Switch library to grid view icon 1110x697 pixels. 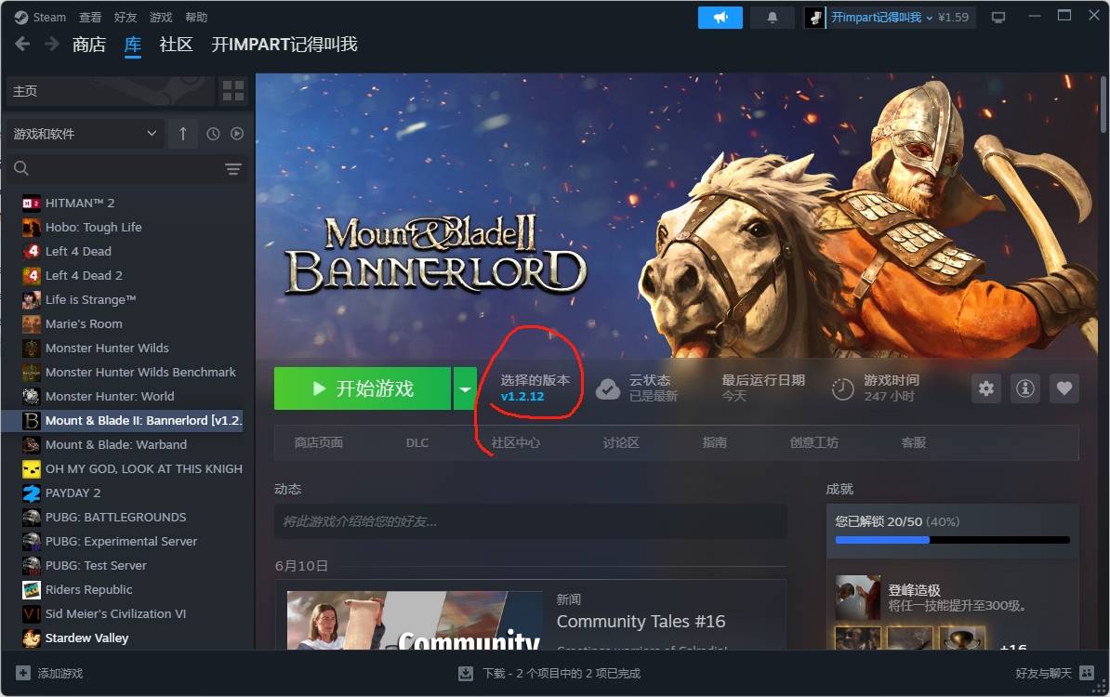[233, 90]
